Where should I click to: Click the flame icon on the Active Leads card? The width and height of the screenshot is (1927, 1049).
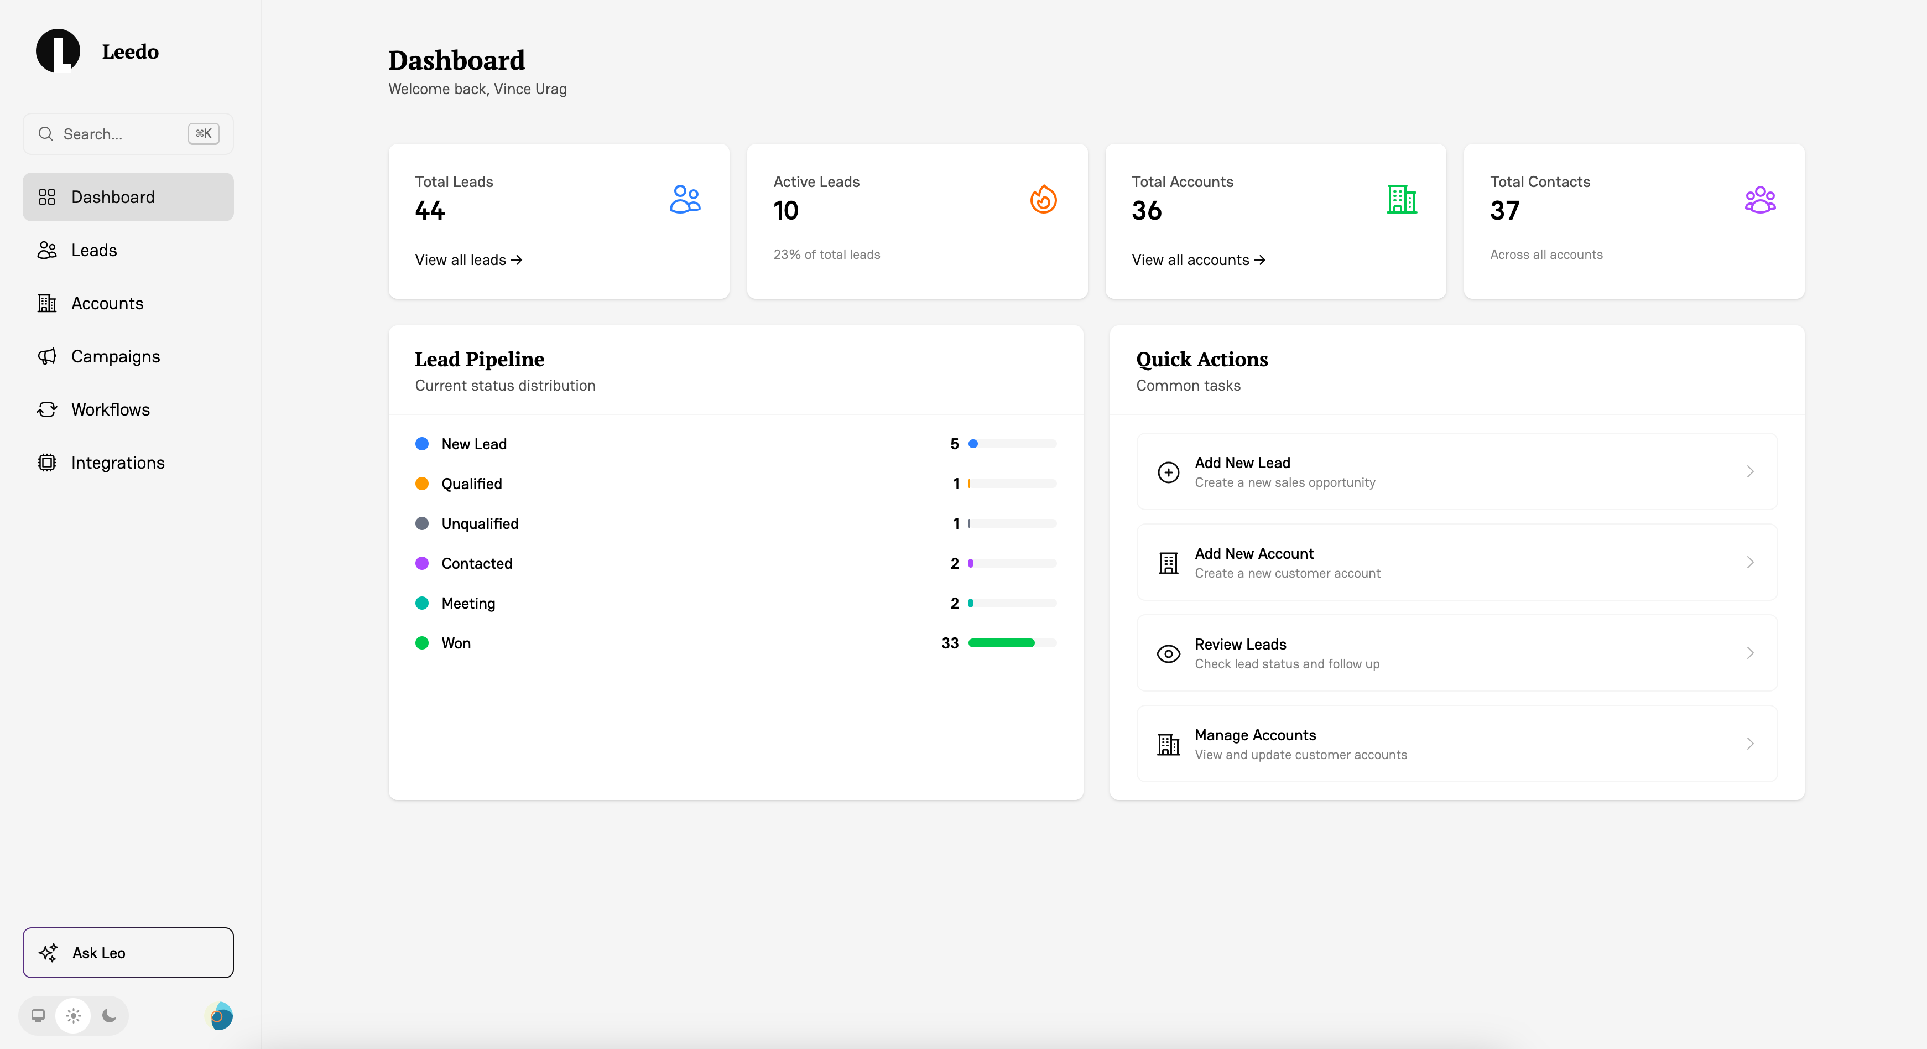coord(1043,199)
